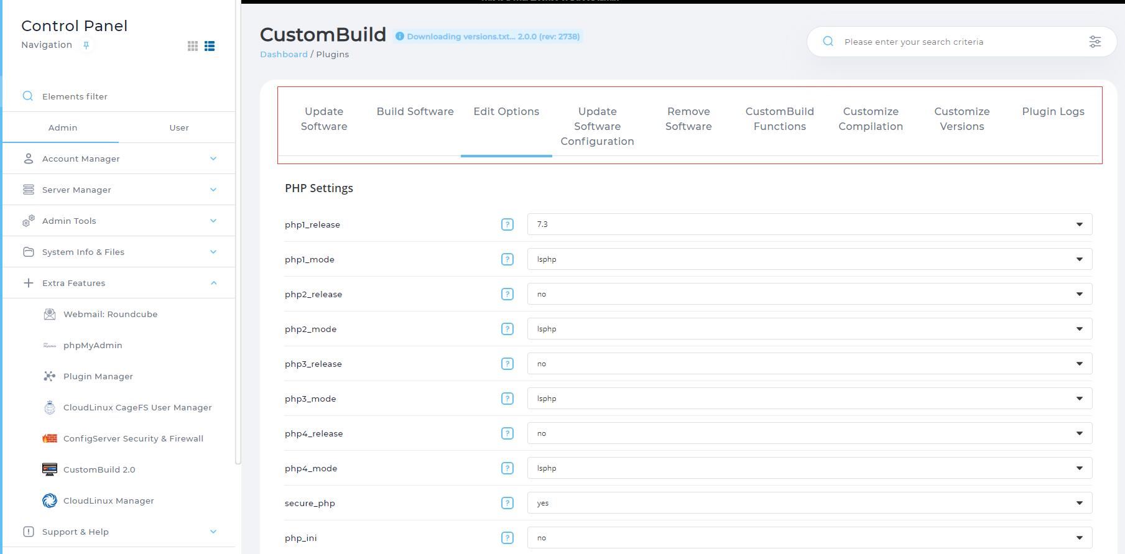Screen dimensions: 1125x554
Task: Click the System Info folder icon
Action: [x=29, y=252]
